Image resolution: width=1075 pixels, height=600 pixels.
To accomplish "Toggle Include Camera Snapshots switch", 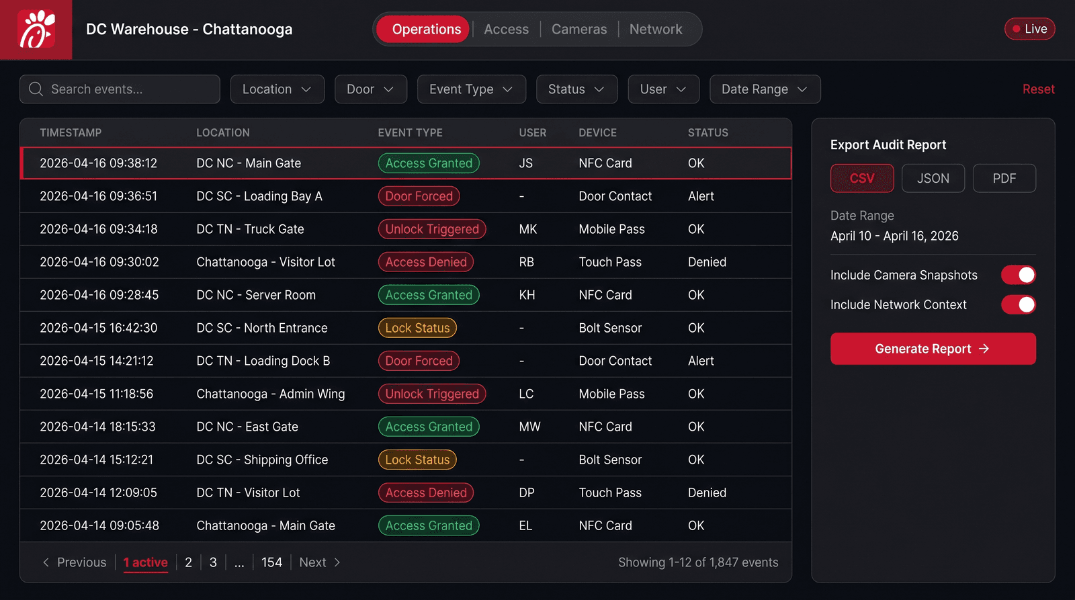I will point(1019,275).
